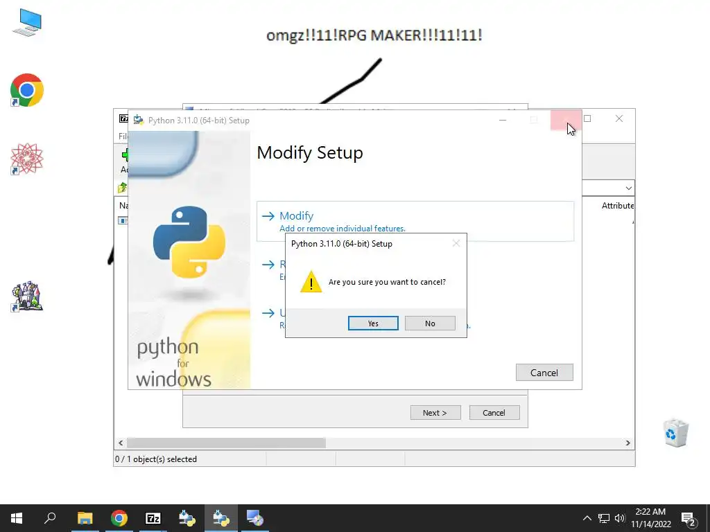Maximize the 7-Zip window

tap(587, 118)
